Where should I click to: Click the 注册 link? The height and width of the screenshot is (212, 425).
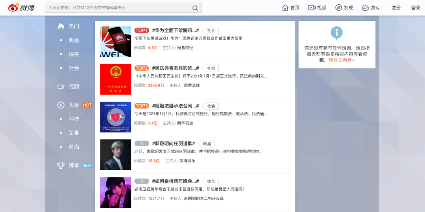396,8
